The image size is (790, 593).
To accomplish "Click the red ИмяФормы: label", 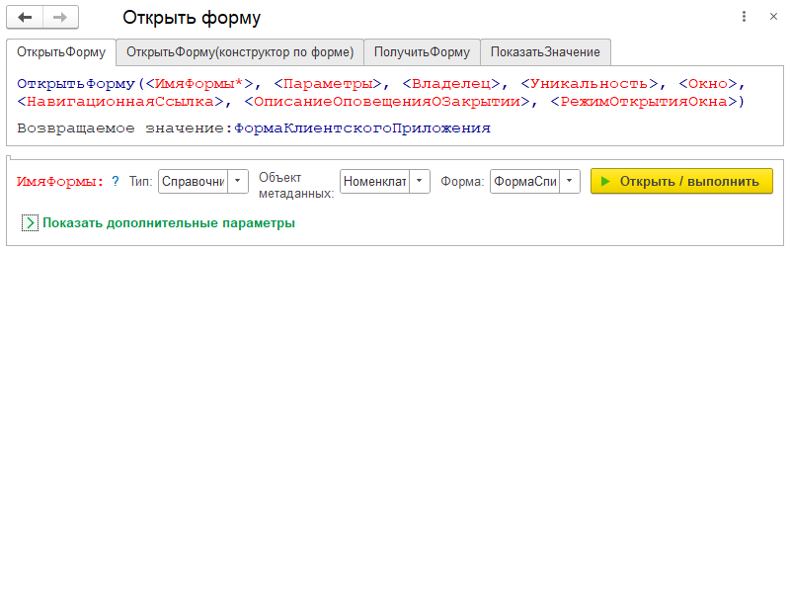I will coord(60,181).
